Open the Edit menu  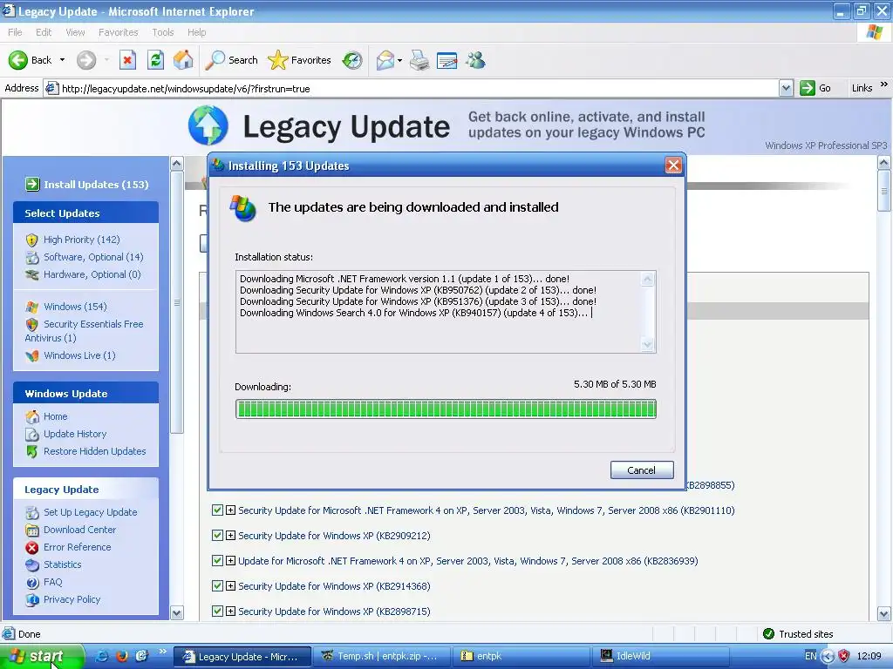44,32
